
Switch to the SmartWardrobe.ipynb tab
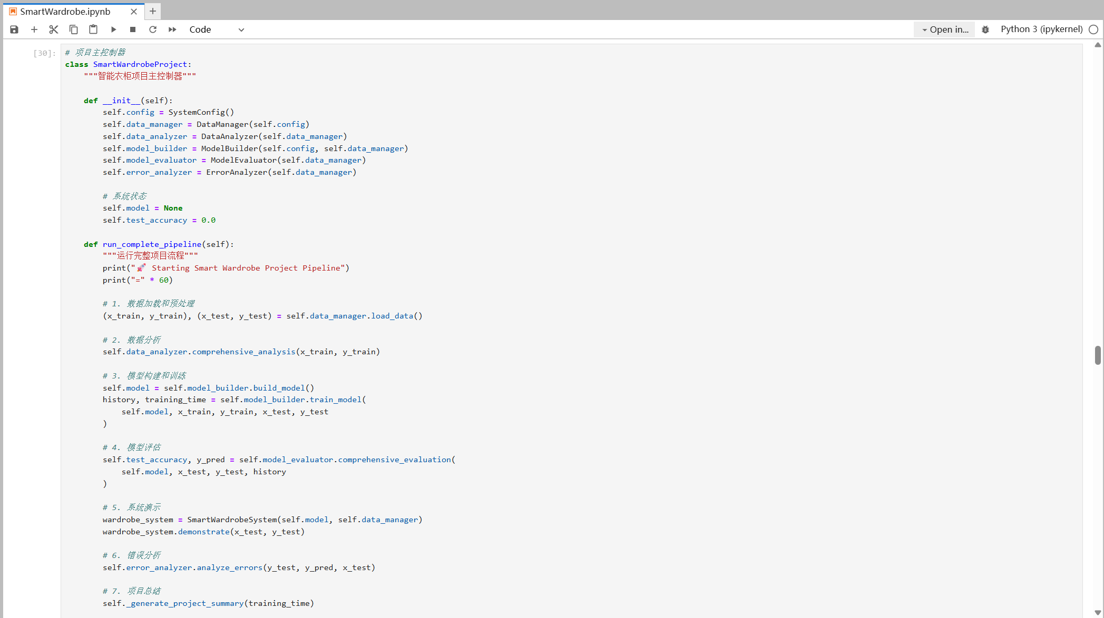(x=65, y=12)
